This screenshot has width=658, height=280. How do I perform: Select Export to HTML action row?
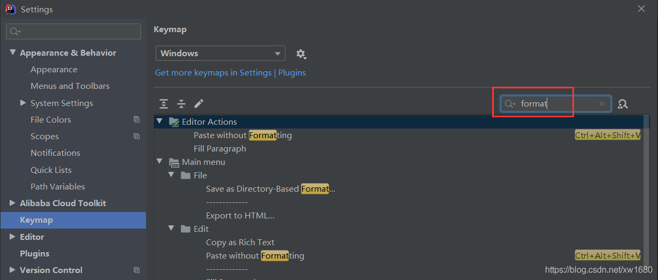[x=240, y=215]
